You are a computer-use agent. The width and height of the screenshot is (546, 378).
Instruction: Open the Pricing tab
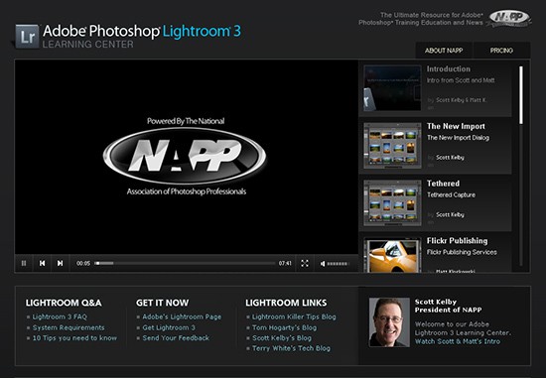[x=501, y=51]
